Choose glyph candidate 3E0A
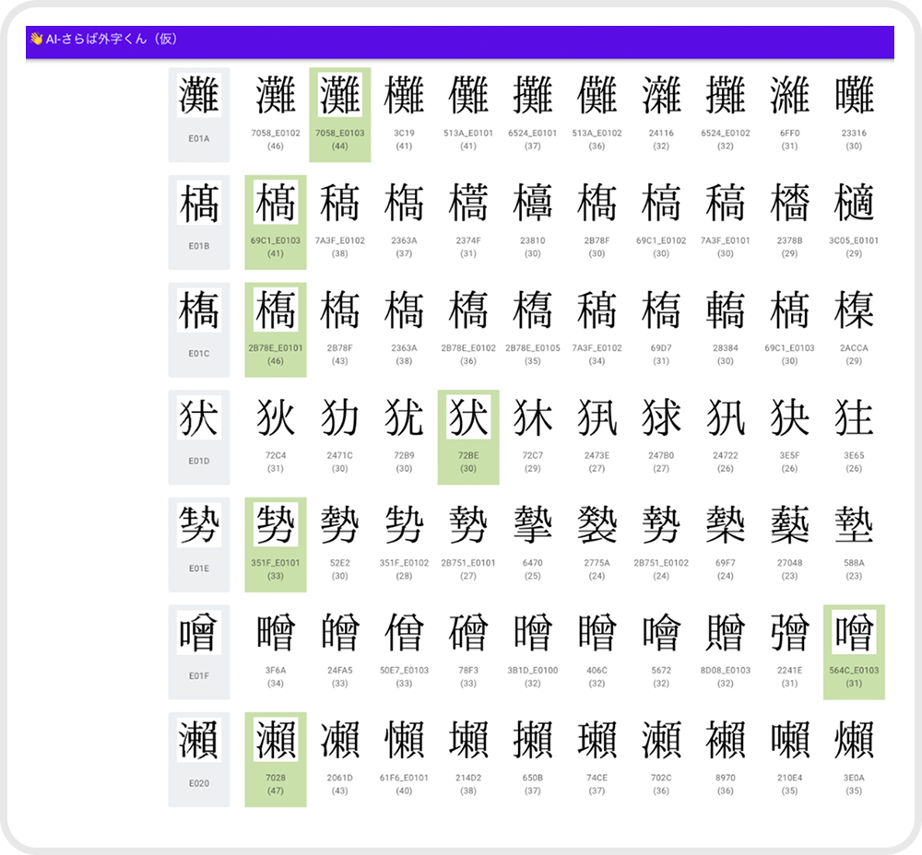 (x=854, y=759)
